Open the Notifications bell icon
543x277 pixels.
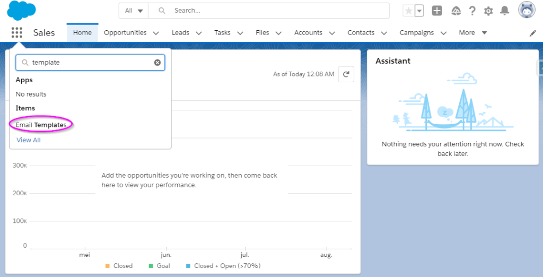(505, 11)
